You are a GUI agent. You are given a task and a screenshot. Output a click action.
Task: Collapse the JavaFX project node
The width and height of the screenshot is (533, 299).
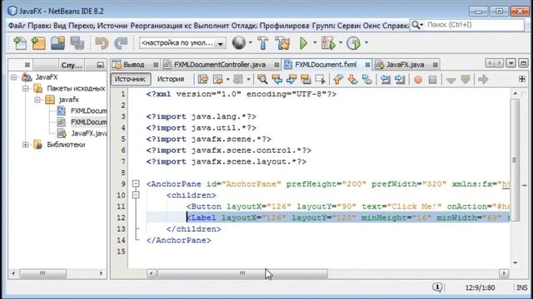click(x=13, y=77)
